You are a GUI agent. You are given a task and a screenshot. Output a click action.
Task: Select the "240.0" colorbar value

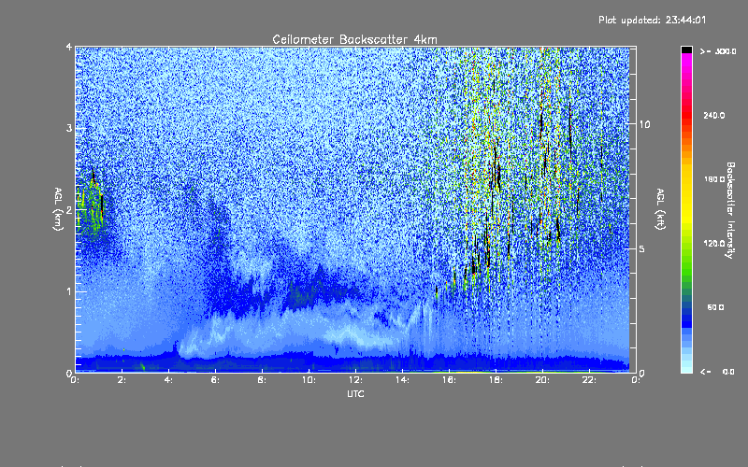[x=714, y=115]
